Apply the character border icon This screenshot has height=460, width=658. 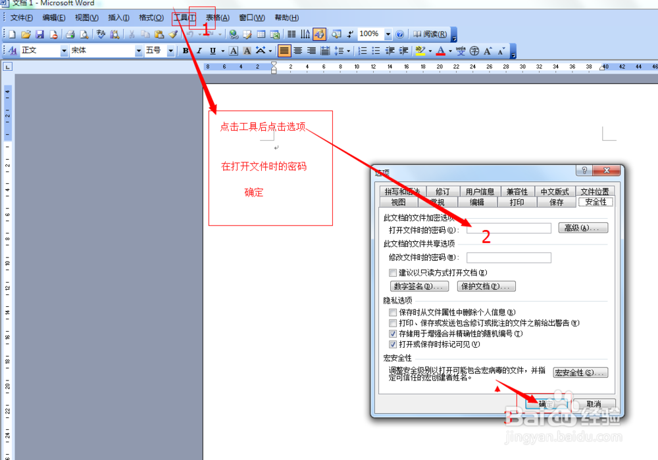pyautogui.click(x=234, y=51)
